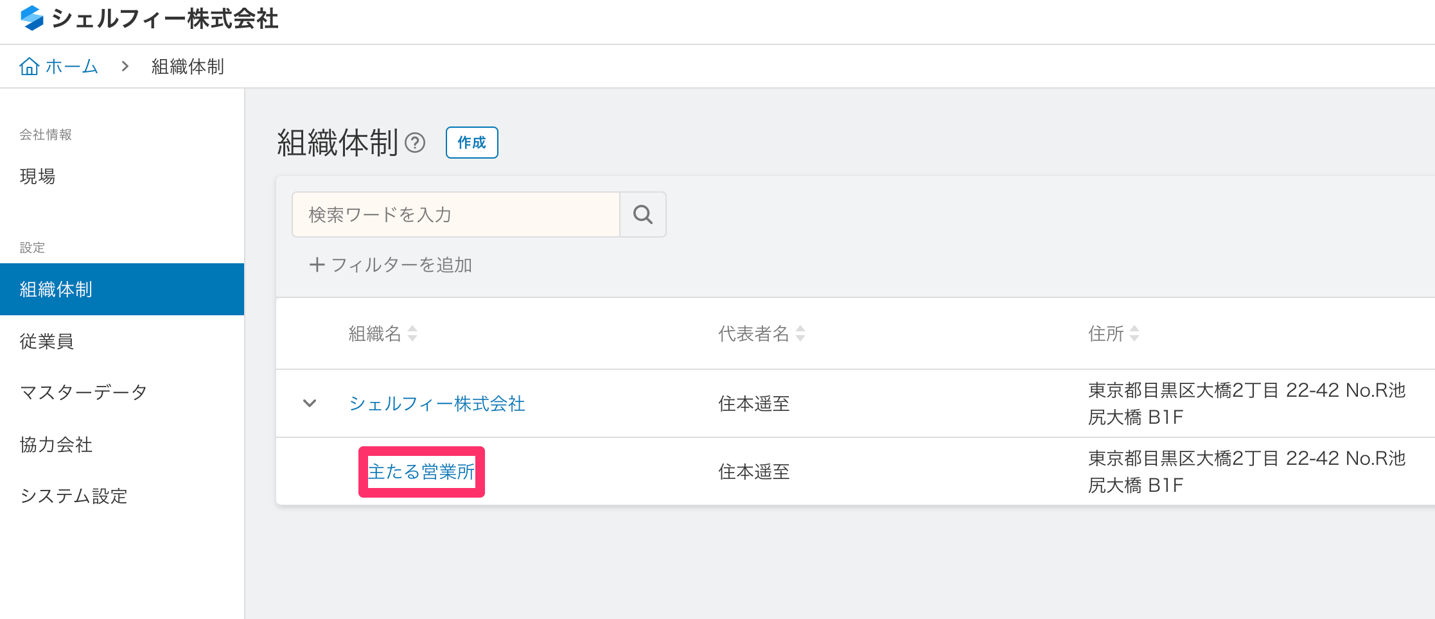Sort by 住所 column arrows
Image resolution: width=1435 pixels, height=619 pixels.
tap(1134, 333)
